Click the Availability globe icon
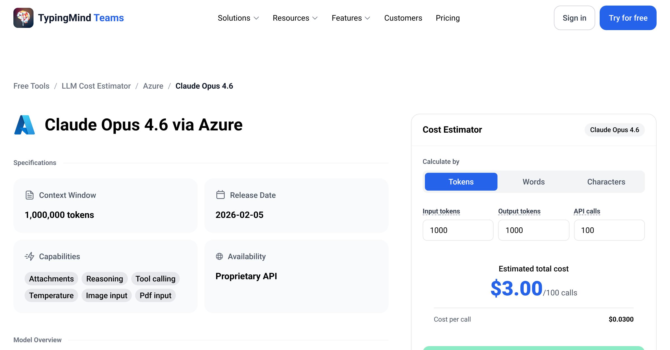This screenshot has height=350, width=670. tap(219, 256)
